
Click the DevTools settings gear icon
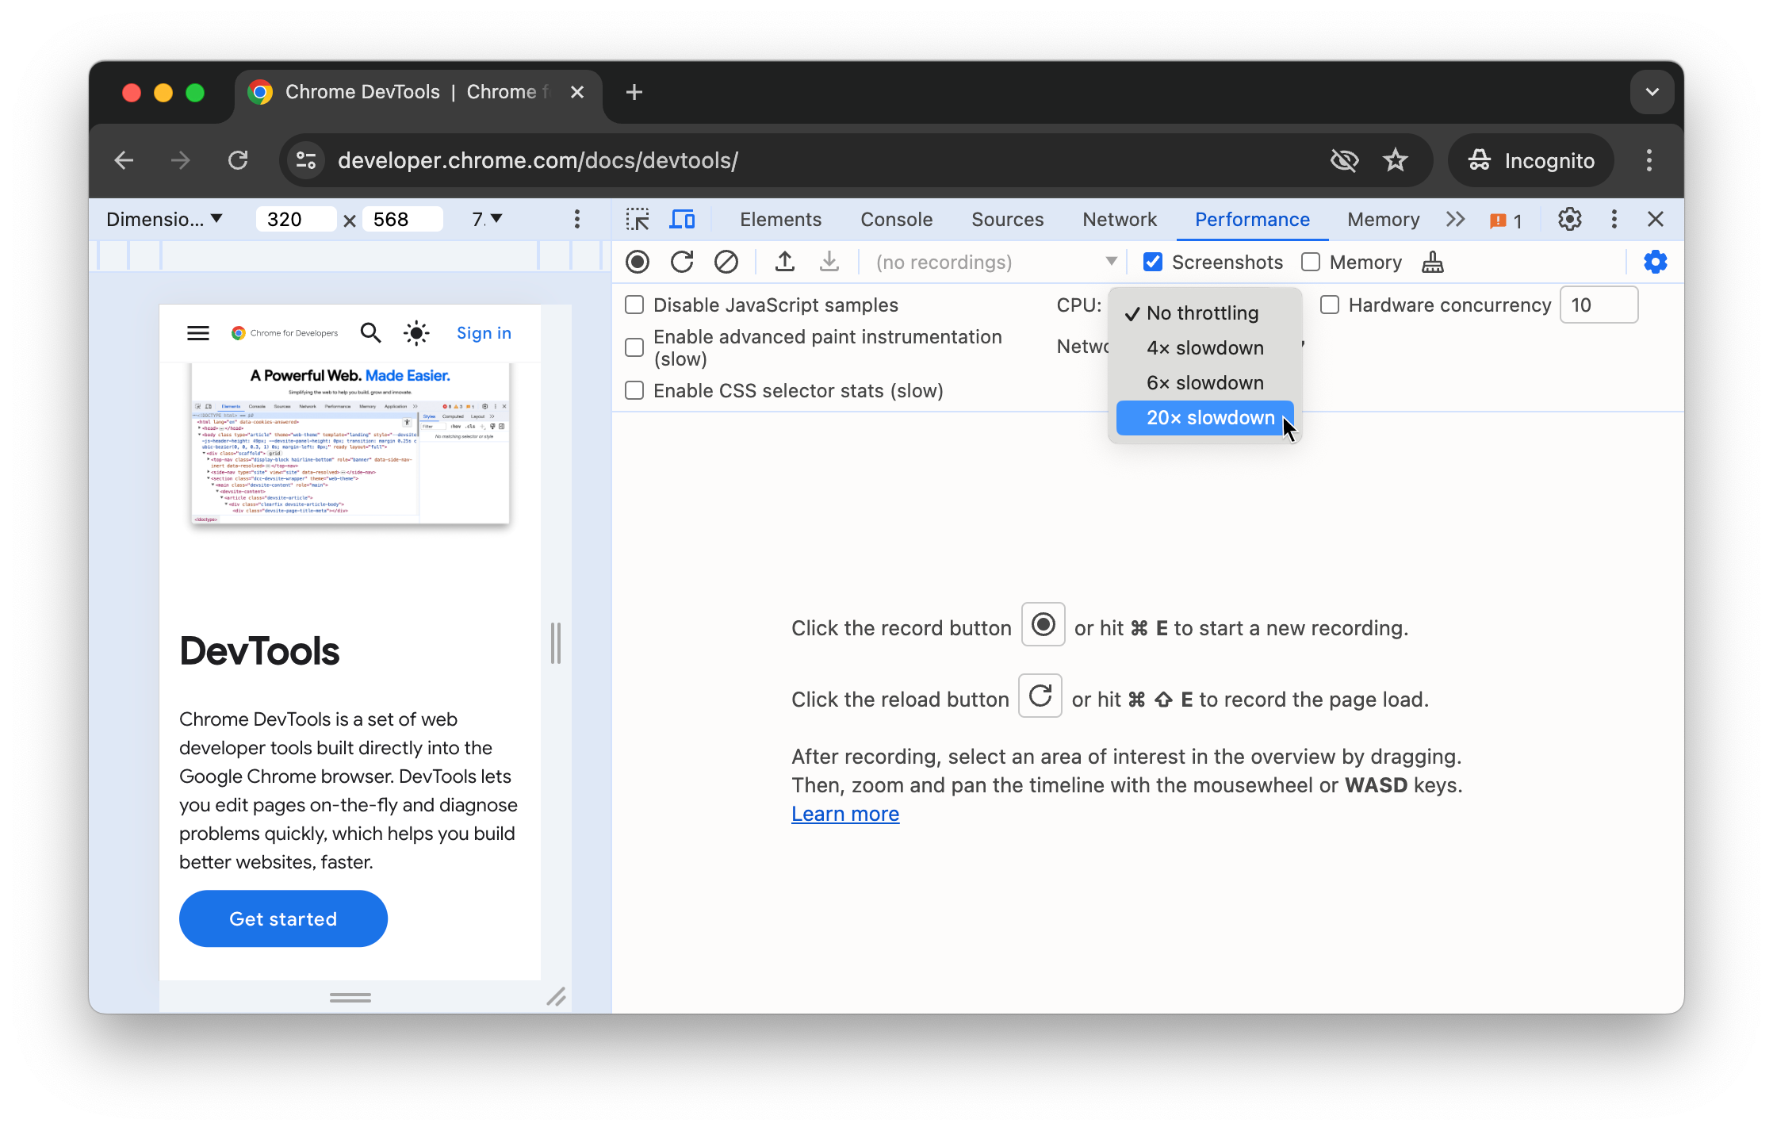click(1570, 217)
